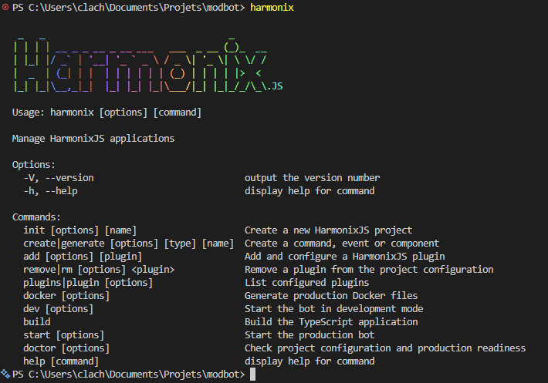Click 'Manage HarmonixJS applications' line
The width and height of the screenshot is (548, 383).
pos(93,139)
